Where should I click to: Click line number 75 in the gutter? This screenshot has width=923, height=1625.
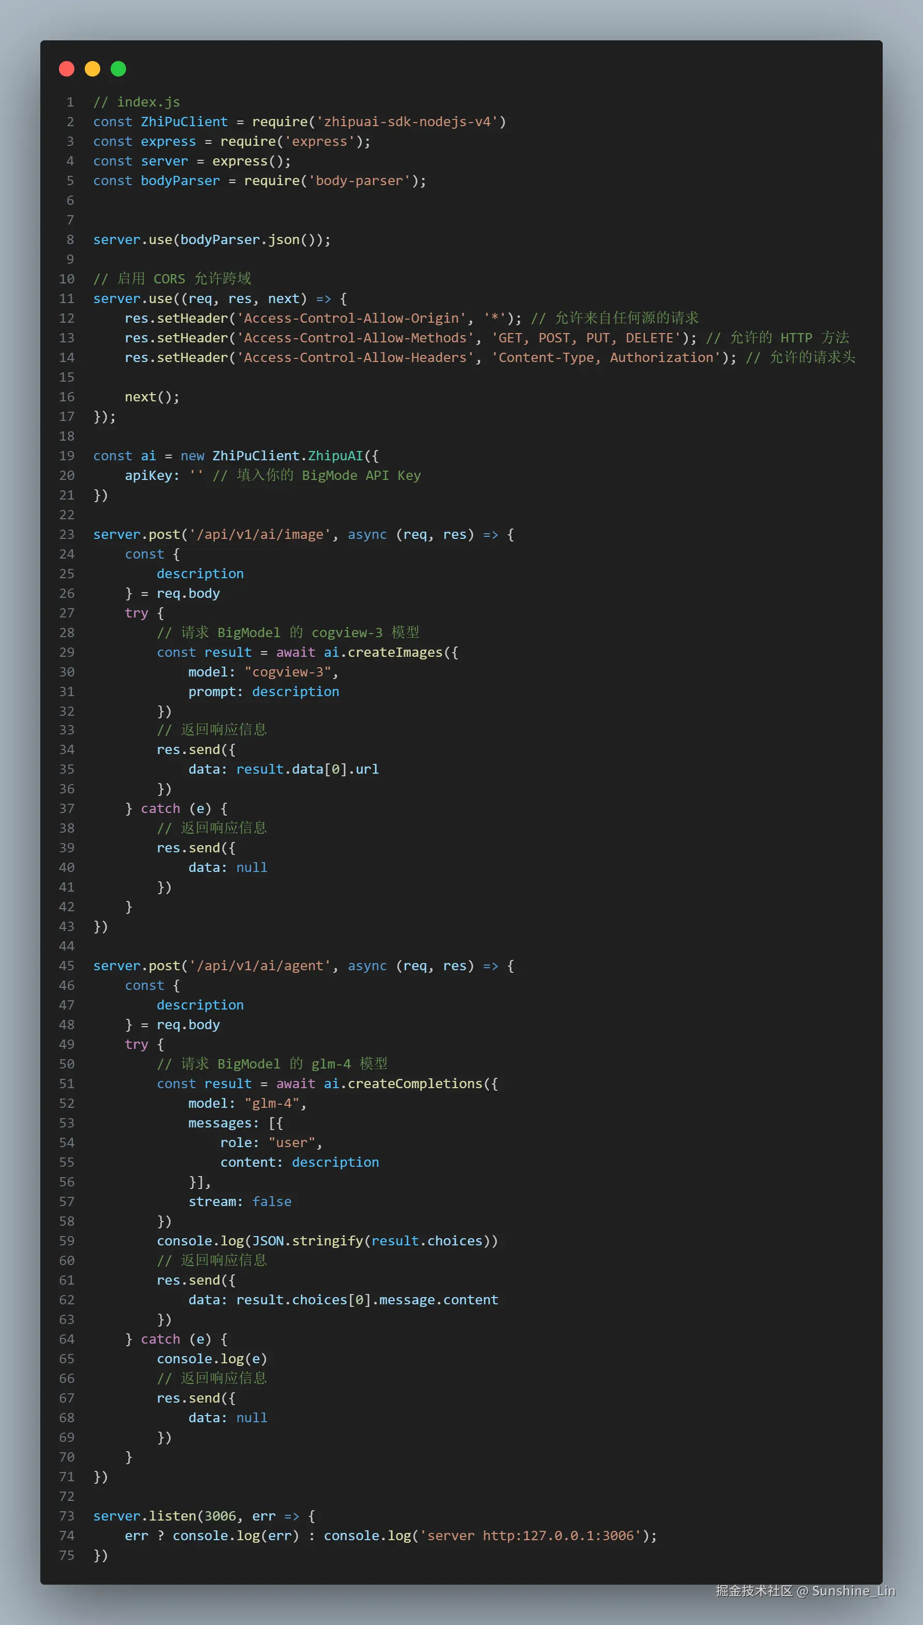(x=67, y=1555)
